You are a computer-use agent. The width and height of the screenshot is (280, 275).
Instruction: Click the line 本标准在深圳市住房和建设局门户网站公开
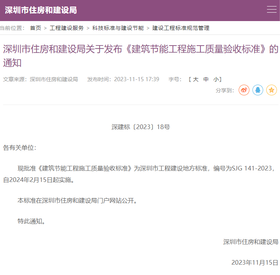point(77,200)
